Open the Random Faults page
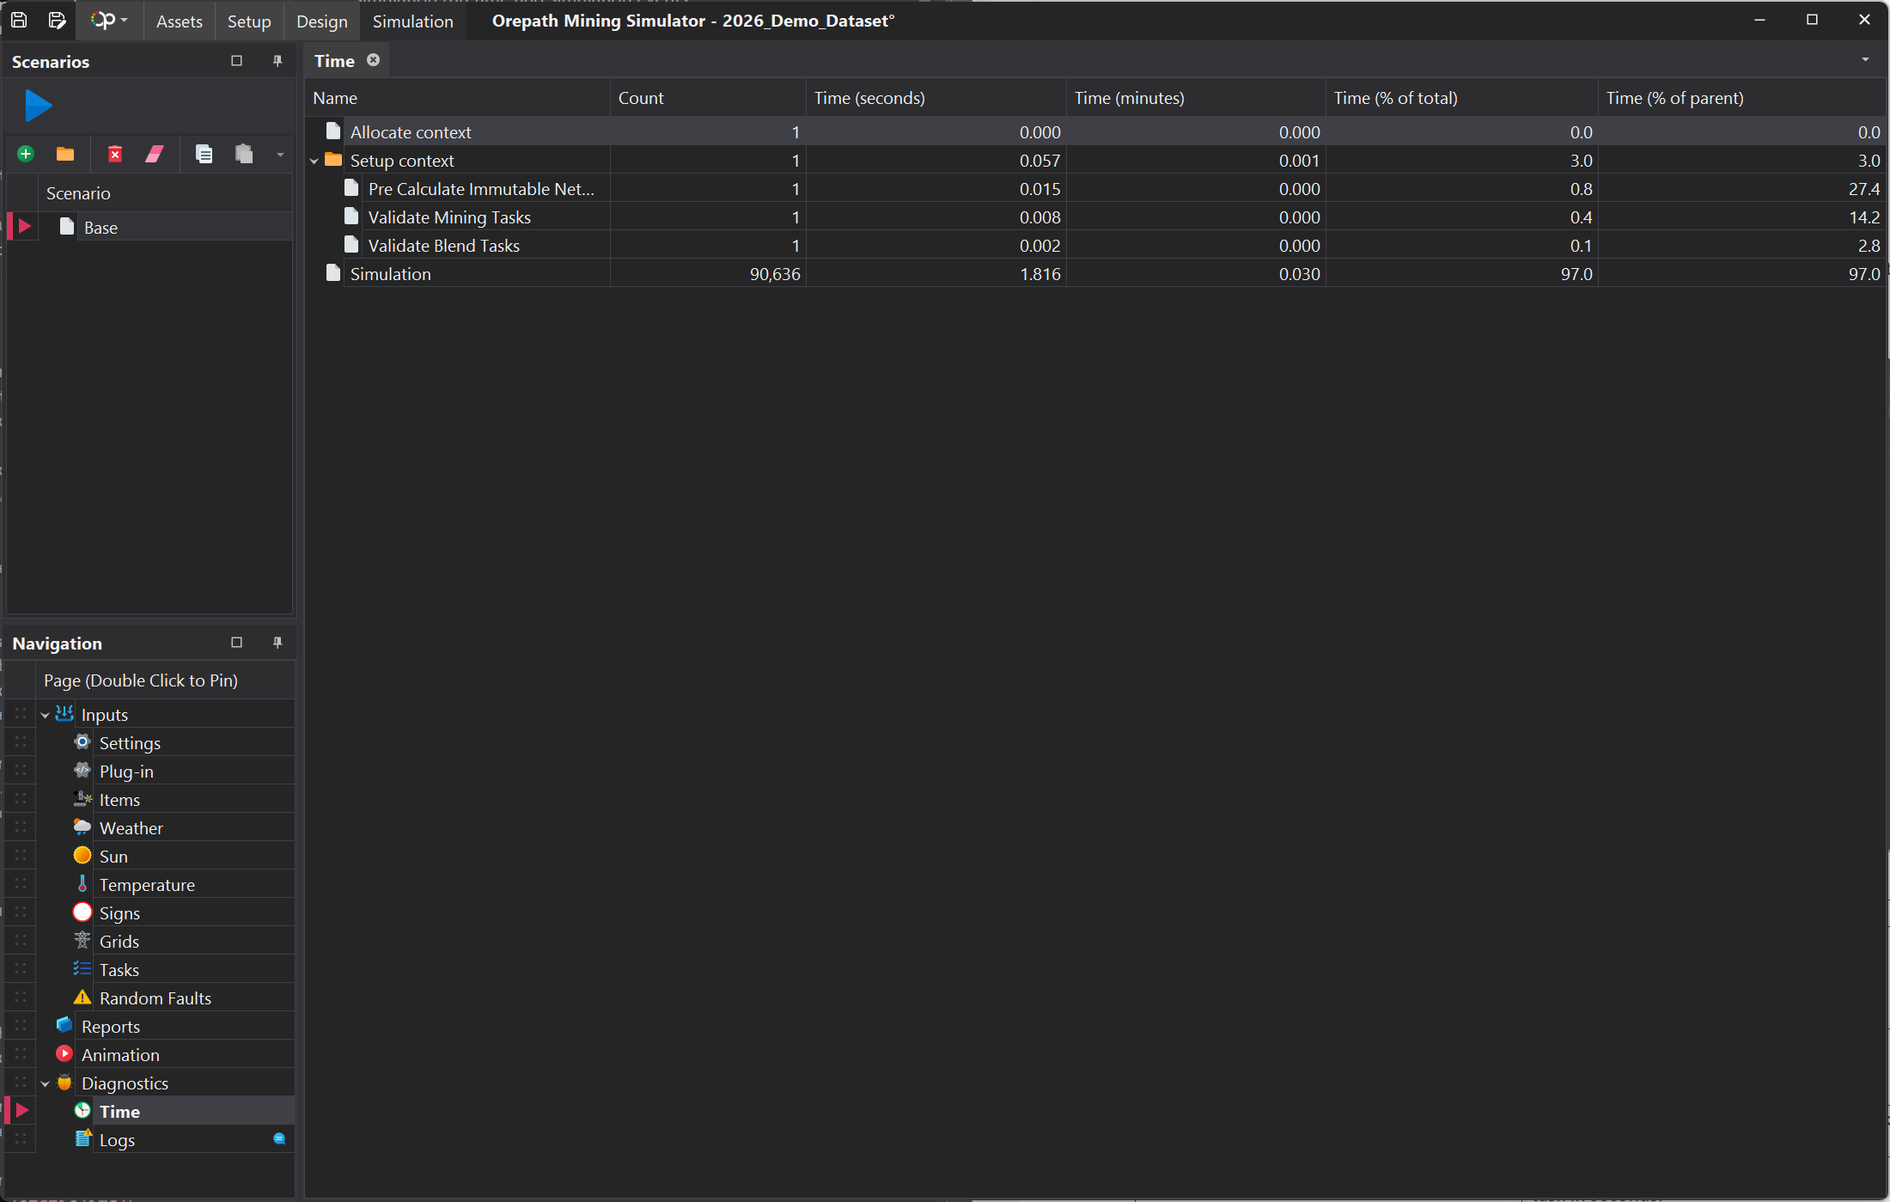The image size is (1890, 1202). click(x=155, y=998)
